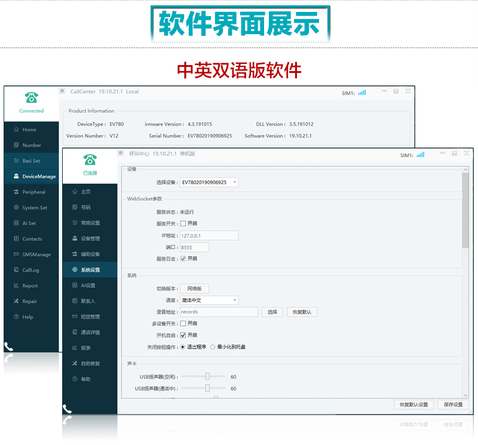This screenshot has height=445, width=478.
Task: Open 号码 number icon in front sidebar
Action: pos(75,208)
